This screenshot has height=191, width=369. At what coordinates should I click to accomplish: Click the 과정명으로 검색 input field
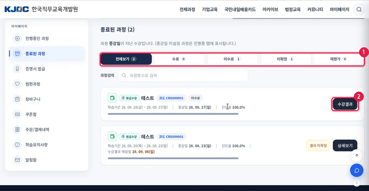click(183, 75)
